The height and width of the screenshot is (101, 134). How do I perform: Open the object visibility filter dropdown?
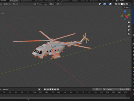(100, 4)
